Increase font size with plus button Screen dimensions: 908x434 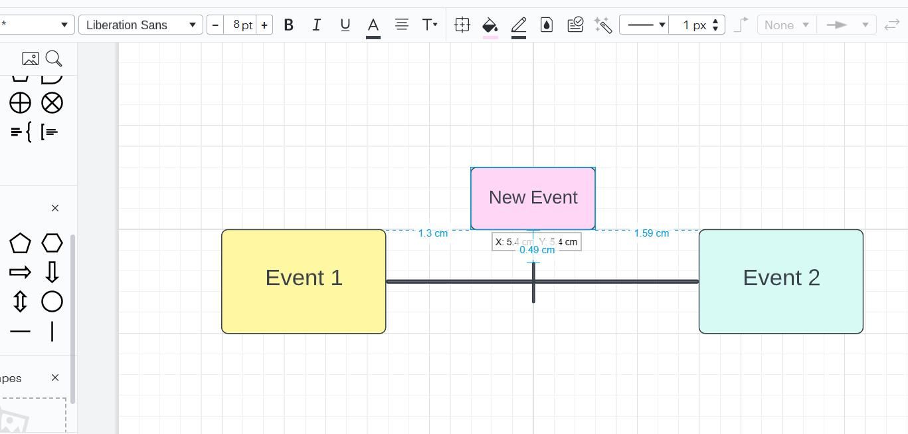[264, 25]
